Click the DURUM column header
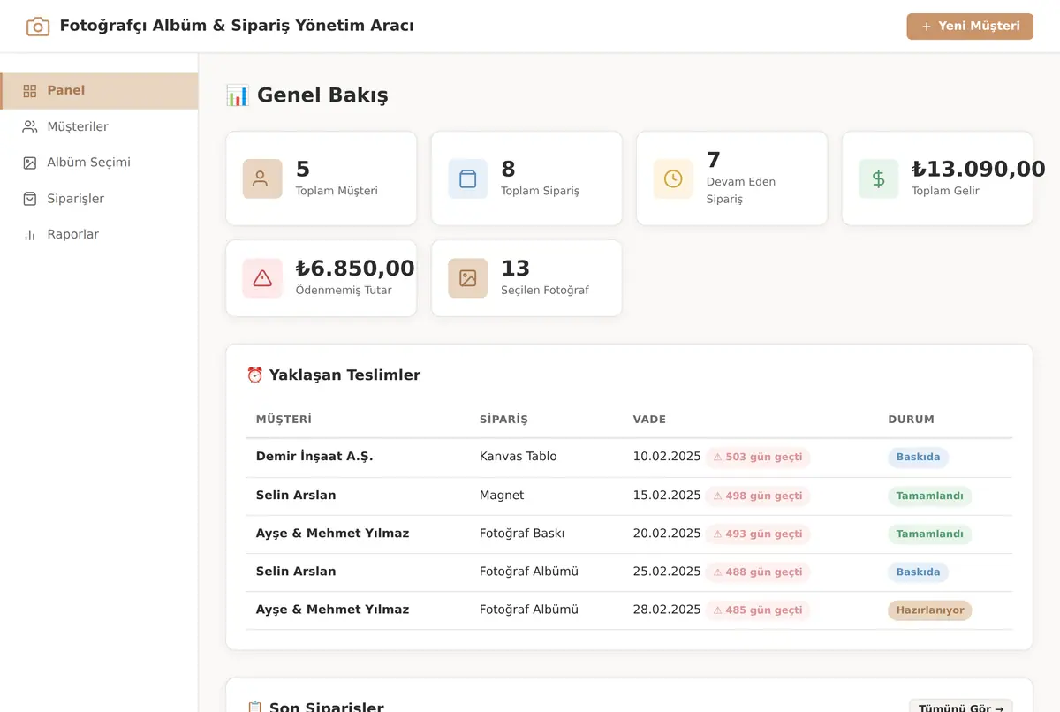 point(911,420)
